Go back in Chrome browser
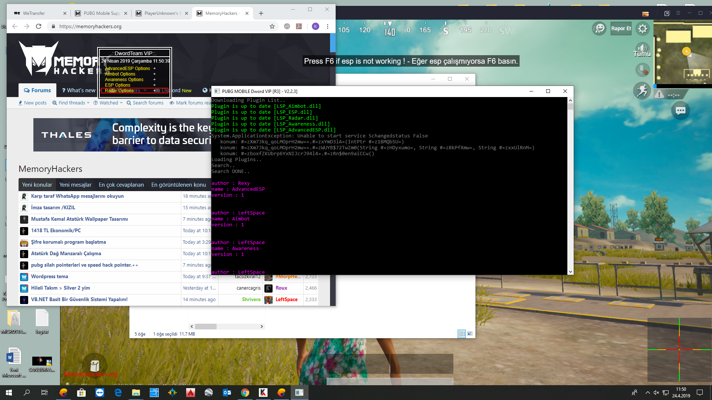712x400 pixels. 15,26
